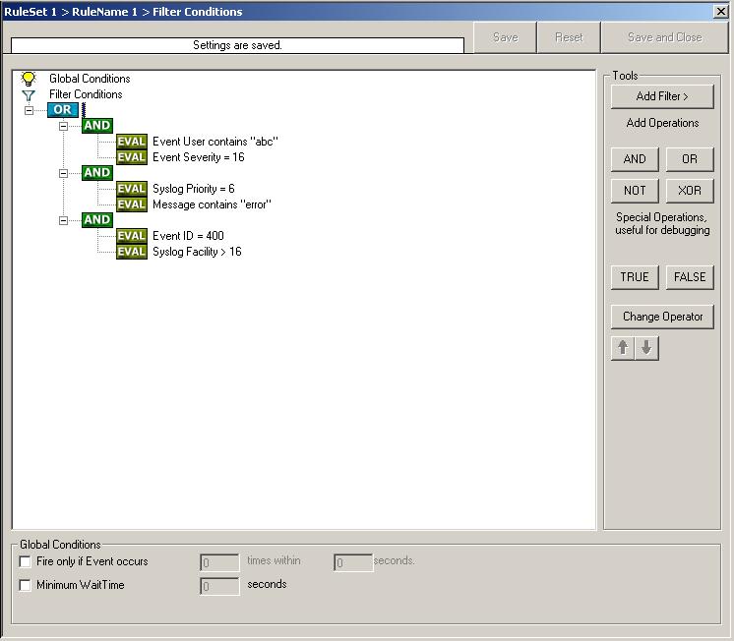This screenshot has height=641, width=734.
Task: Collapse the OR tree node
Action: (x=29, y=110)
